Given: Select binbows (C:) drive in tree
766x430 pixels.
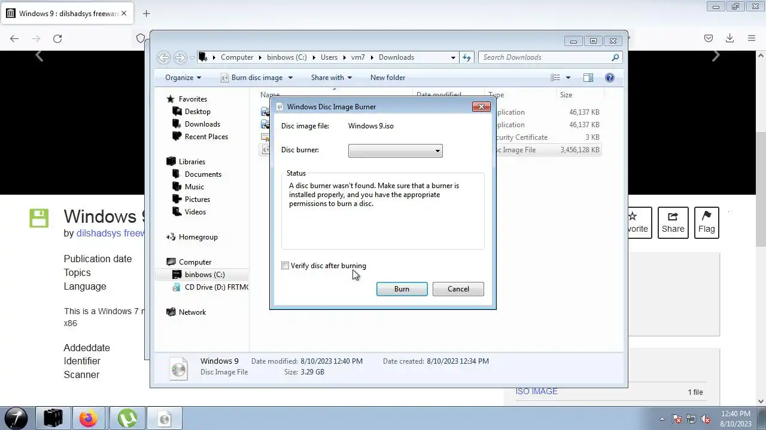Looking at the screenshot, I should [x=205, y=275].
